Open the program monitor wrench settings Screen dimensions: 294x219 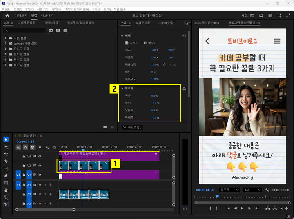[x=267, y=190]
